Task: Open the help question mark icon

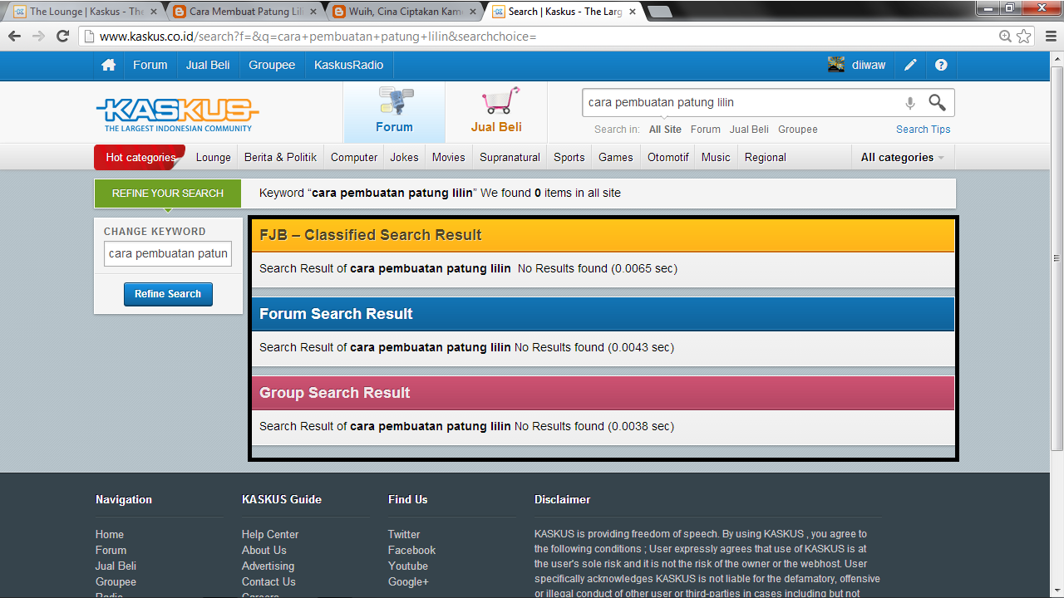Action: [x=941, y=65]
